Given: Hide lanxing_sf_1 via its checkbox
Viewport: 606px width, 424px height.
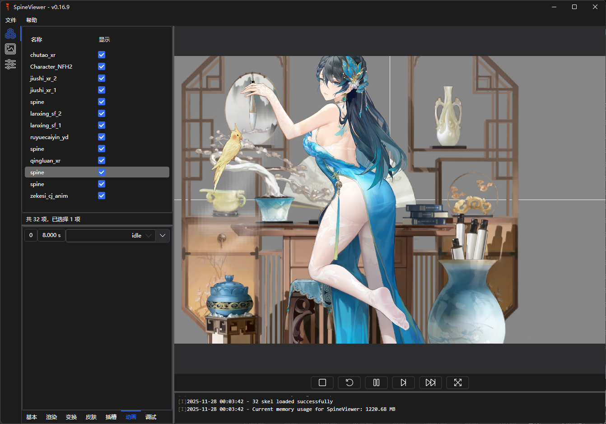Looking at the screenshot, I should [x=102, y=125].
